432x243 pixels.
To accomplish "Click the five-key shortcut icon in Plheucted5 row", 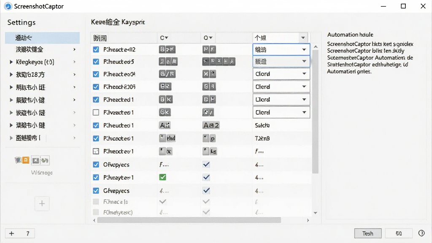I will coord(219,62).
